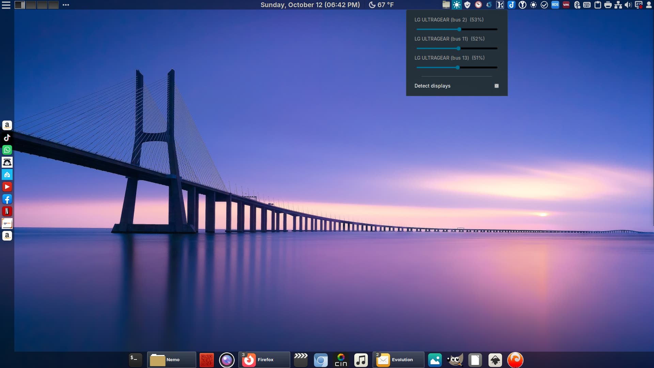This screenshot has height=368, width=654.
Task: Expand the workspace switcher three-dots menu
Action: [x=66, y=5]
